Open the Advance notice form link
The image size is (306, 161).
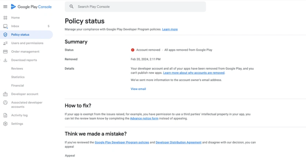tap(144, 119)
